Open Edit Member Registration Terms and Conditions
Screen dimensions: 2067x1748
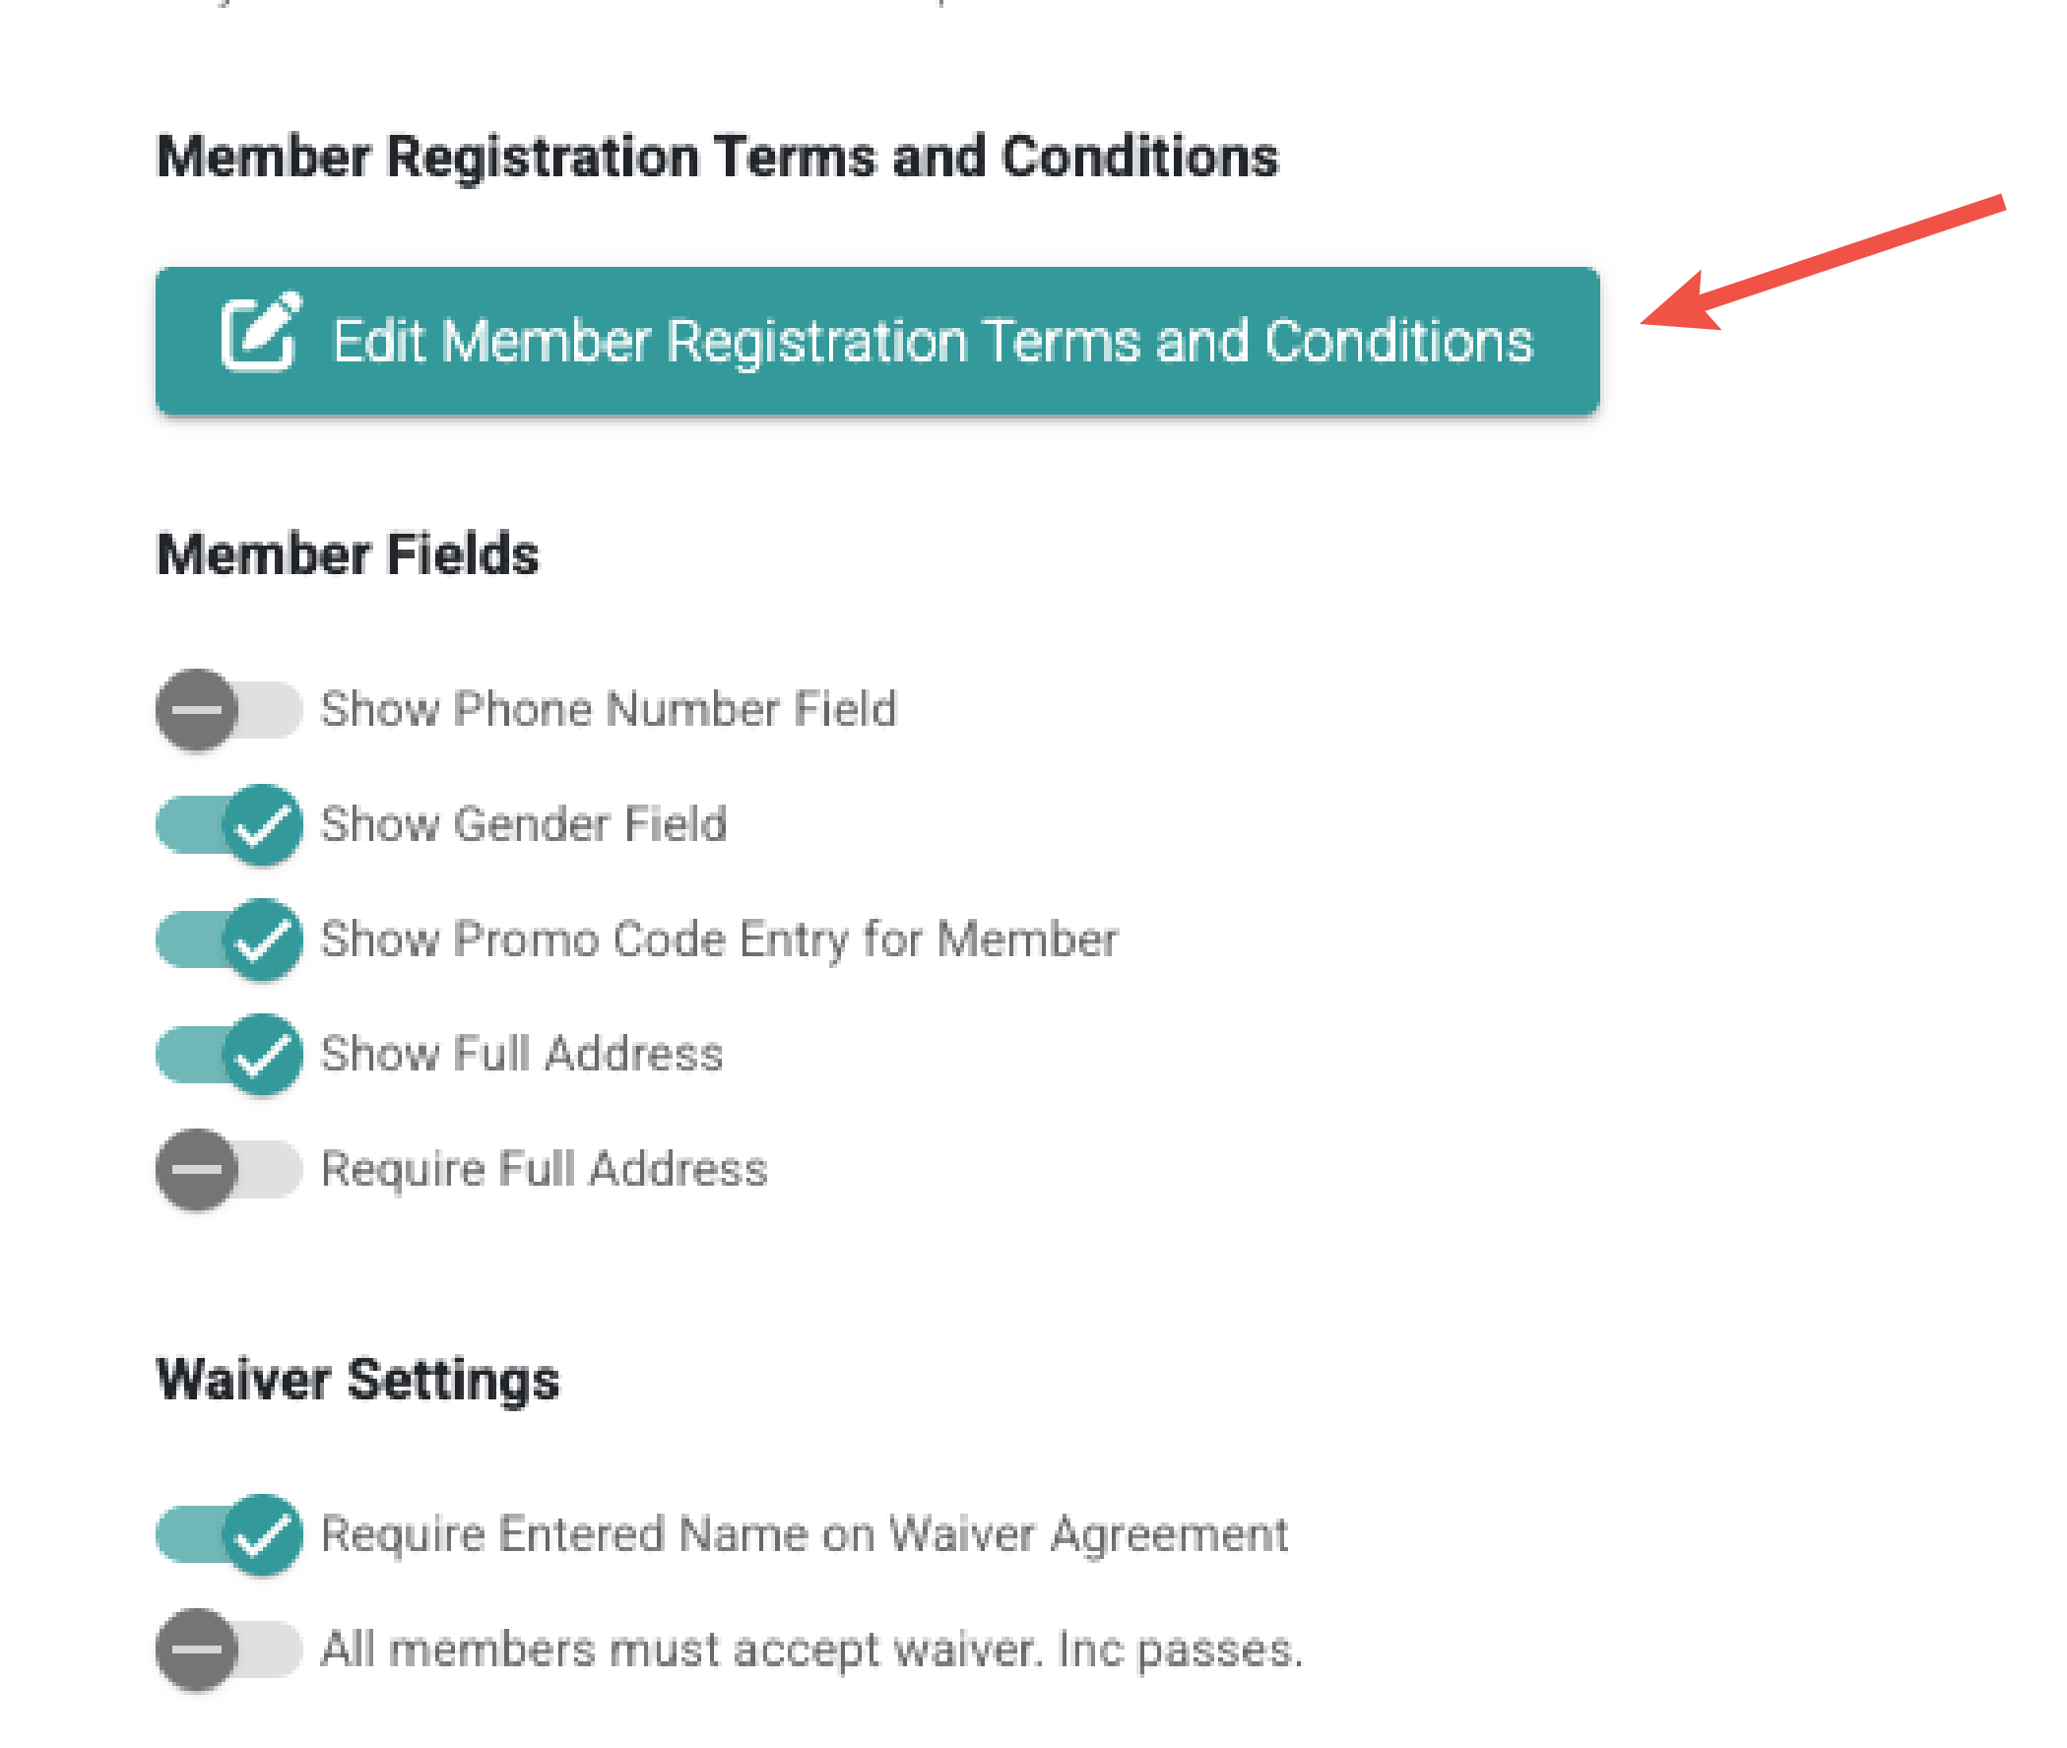click(877, 341)
